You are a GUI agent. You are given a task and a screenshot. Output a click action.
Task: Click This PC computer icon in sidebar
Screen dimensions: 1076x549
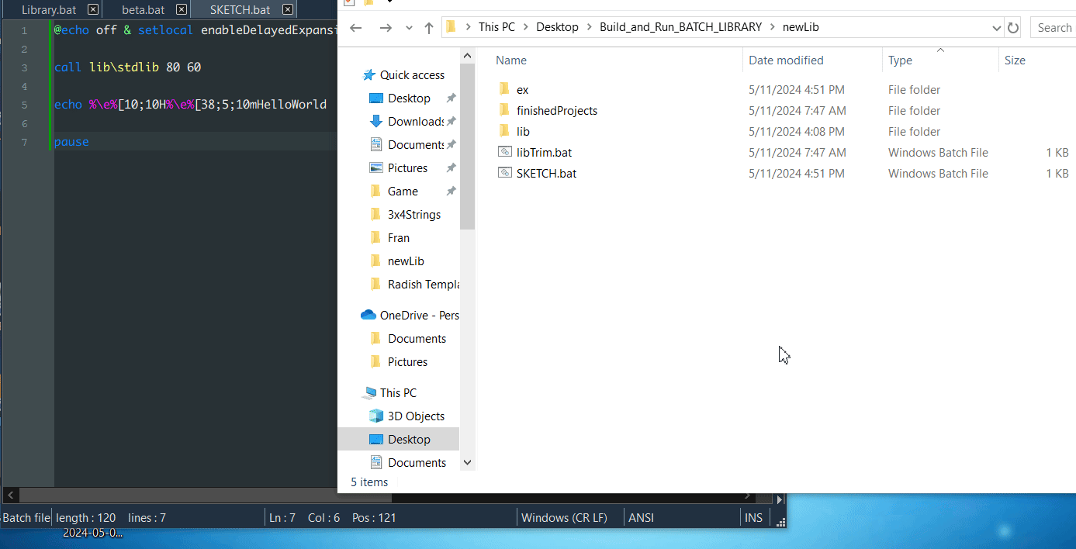368,393
